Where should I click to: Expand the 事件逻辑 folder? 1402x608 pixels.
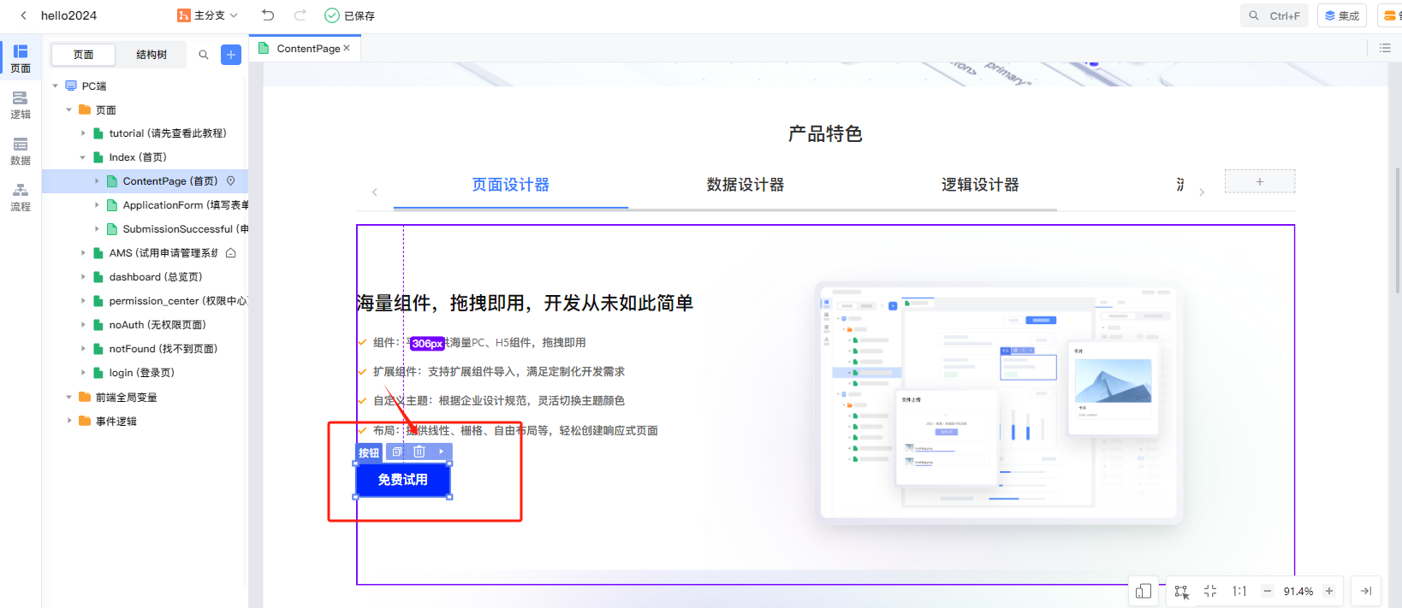click(69, 421)
